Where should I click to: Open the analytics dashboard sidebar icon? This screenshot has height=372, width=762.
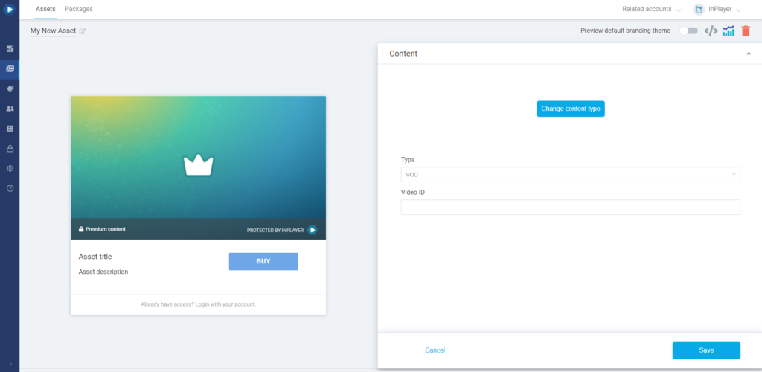click(10, 48)
